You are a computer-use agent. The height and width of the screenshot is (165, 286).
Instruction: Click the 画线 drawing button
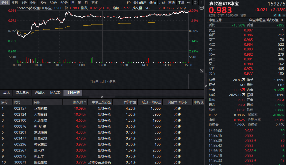(x=172, y=3)
